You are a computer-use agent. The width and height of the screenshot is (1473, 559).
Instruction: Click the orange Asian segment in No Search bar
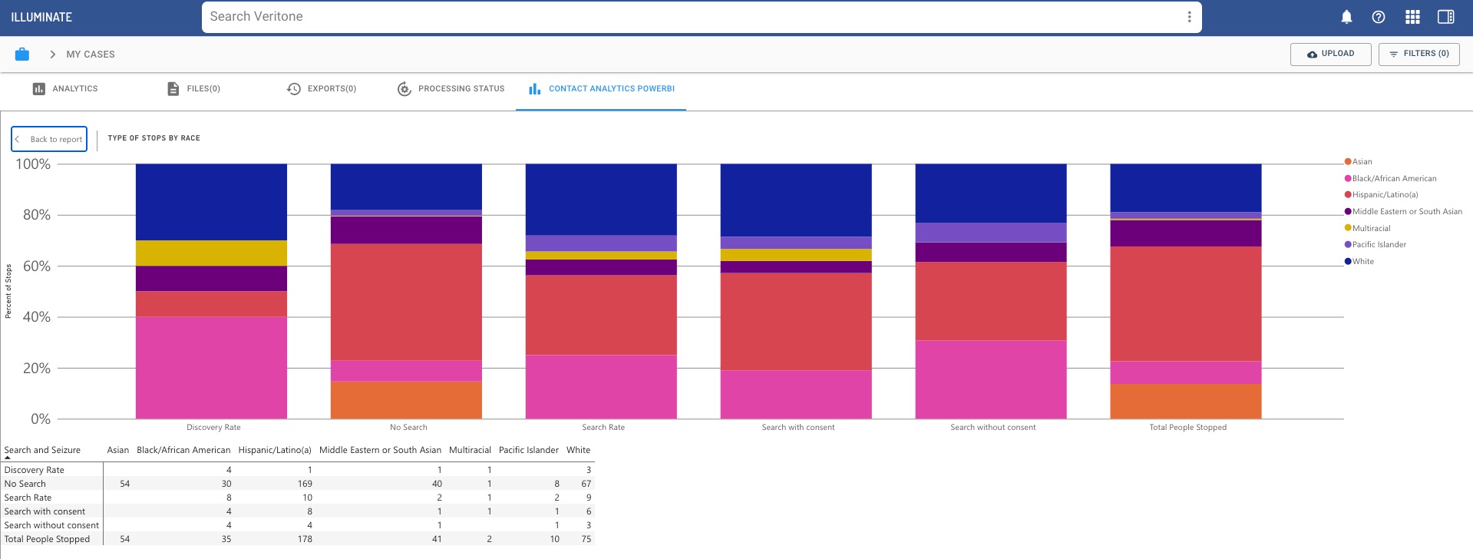tap(406, 400)
